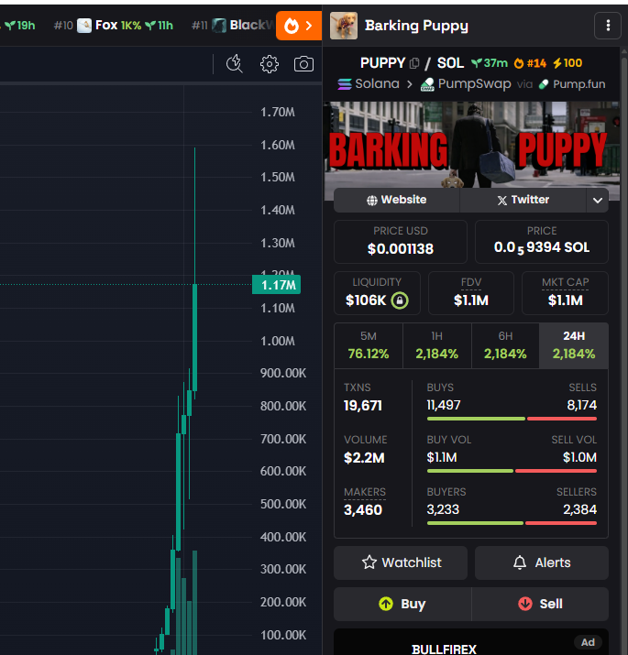Expand more social links chevron
Viewport: 628px width, 655px height.
click(598, 200)
